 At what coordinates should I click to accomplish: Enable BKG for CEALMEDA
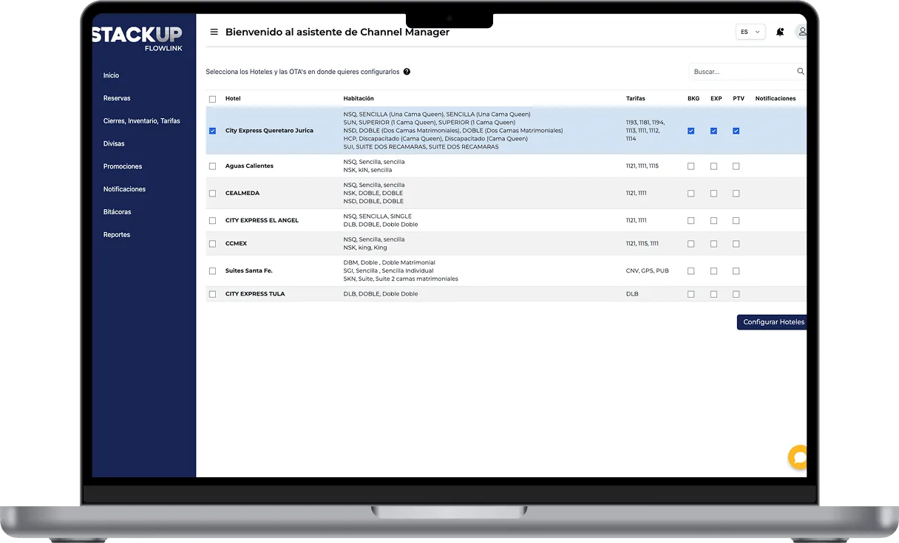(691, 194)
